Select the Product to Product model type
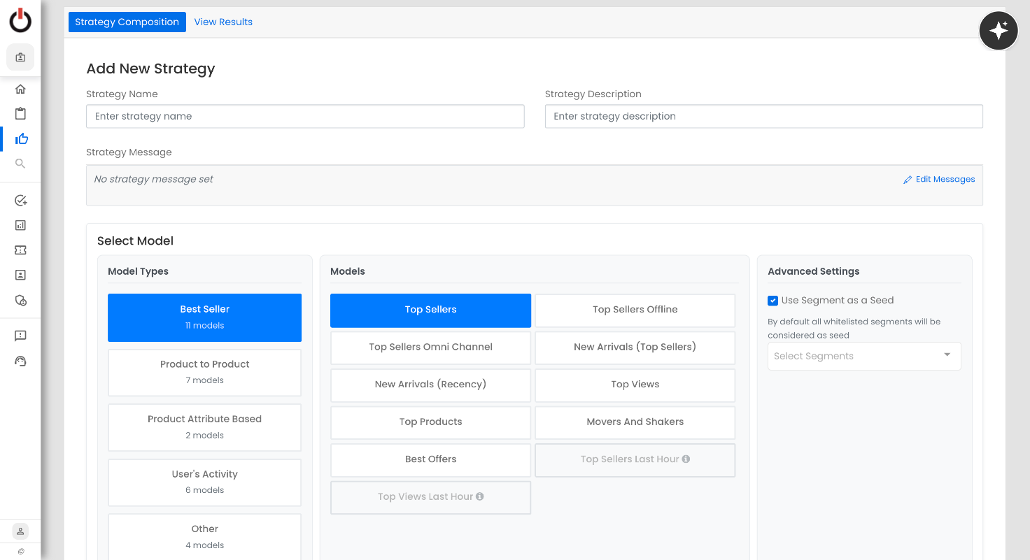Image resolution: width=1030 pixels, height=560 pixels. (x=204, y=372)
